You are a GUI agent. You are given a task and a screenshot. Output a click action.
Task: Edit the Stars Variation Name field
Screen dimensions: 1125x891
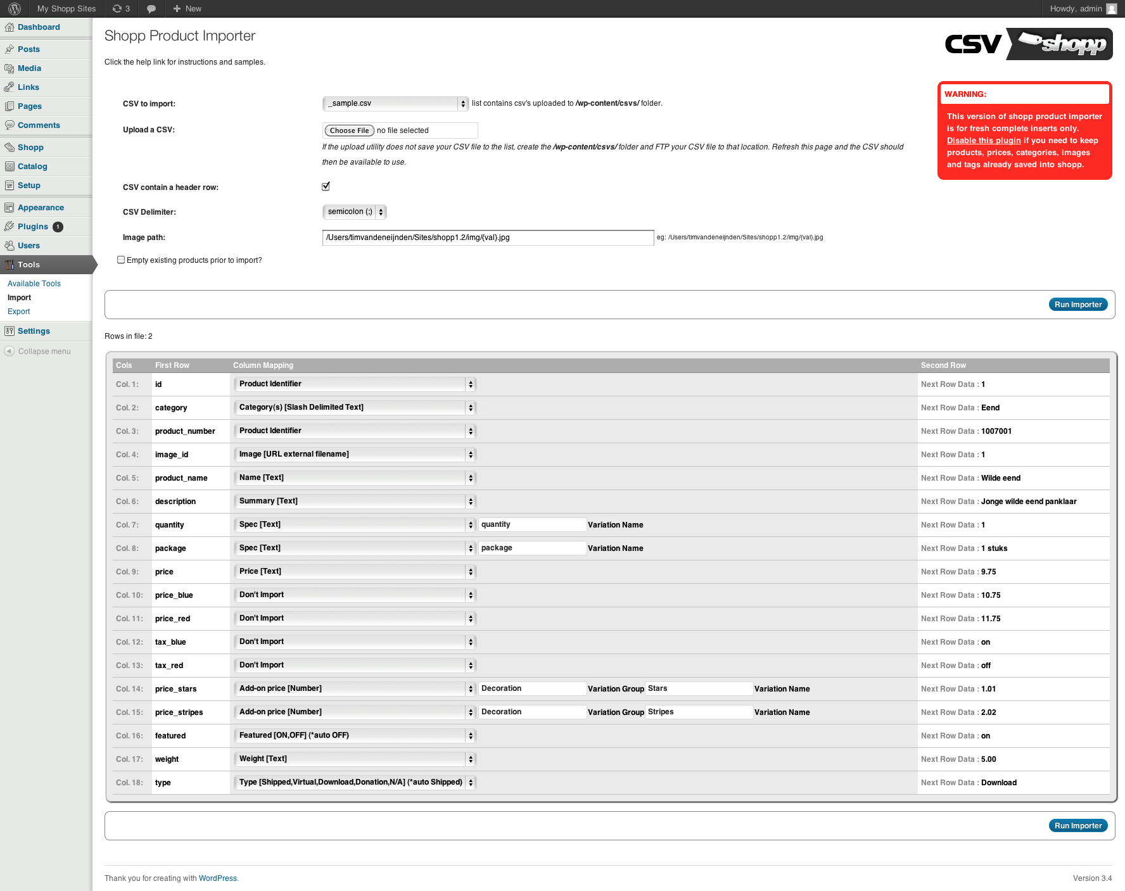coord(699,688)
